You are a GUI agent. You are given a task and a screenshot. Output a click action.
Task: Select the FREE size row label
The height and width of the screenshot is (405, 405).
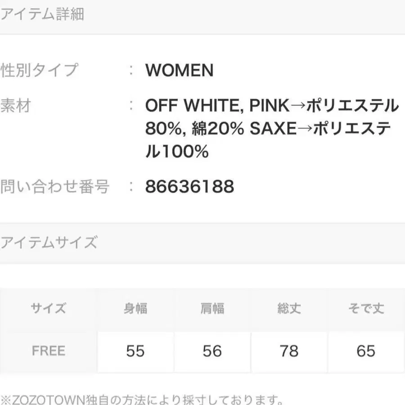(x=48, y=351)
